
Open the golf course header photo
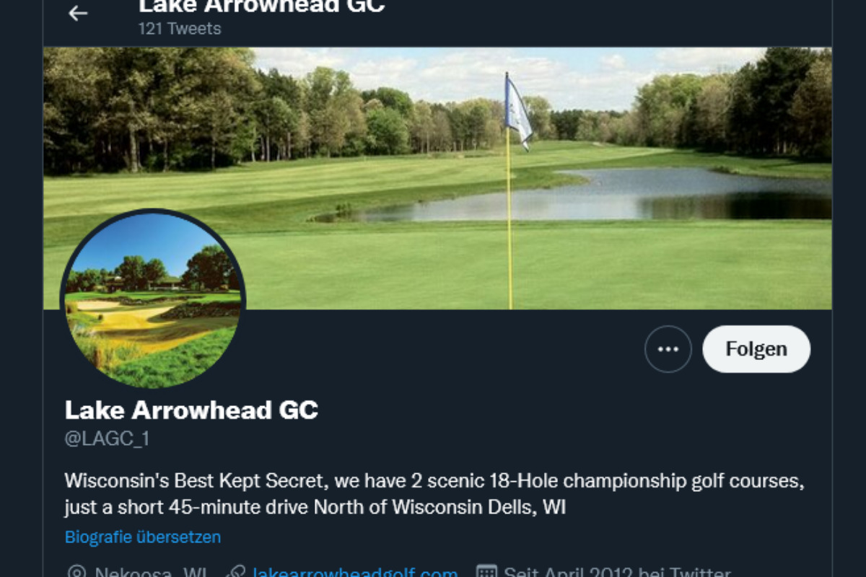point(437,178)
